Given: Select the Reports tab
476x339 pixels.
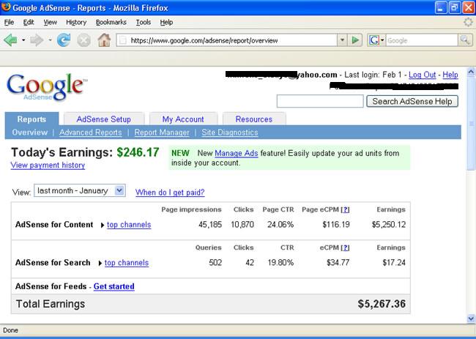Looking at the screenshot, I should tap(31, 119).
